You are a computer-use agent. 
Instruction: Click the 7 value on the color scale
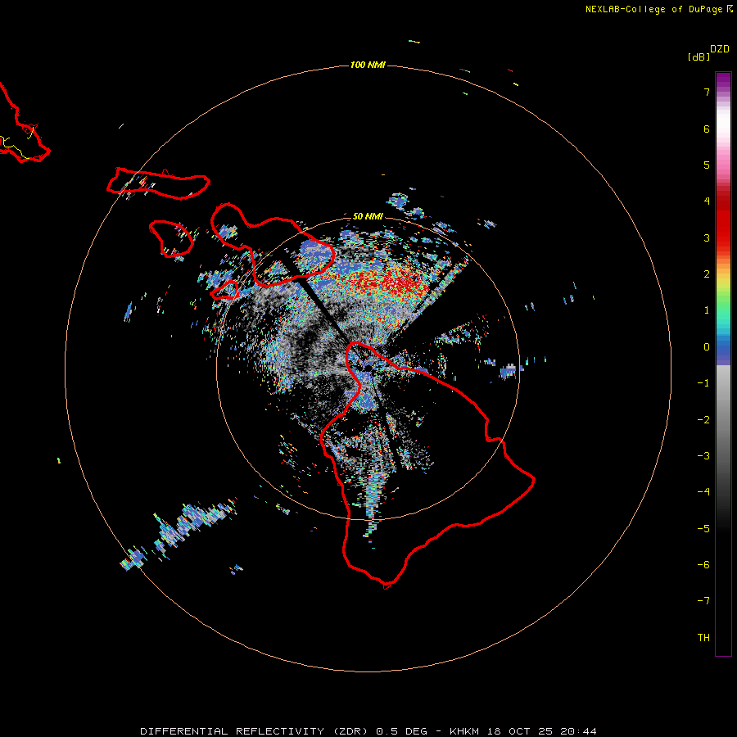(x=707, y=92)
